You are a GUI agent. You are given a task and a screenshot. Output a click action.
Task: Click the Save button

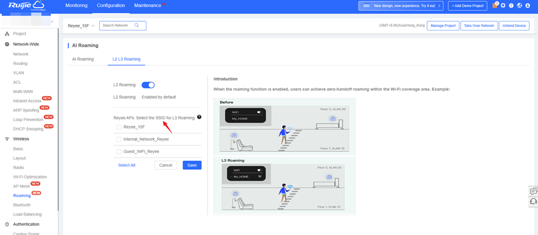click(192, 165)
